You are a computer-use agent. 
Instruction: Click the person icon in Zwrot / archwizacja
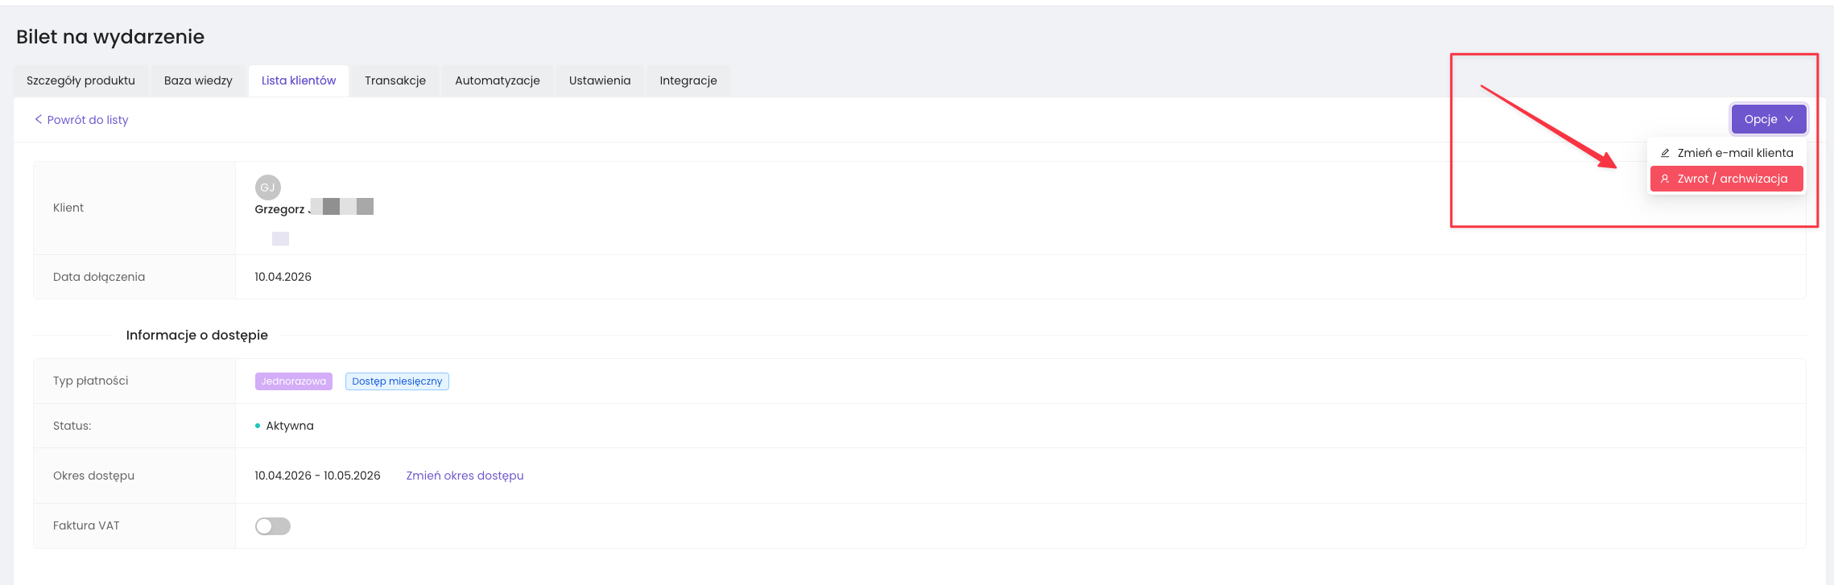1665,179
